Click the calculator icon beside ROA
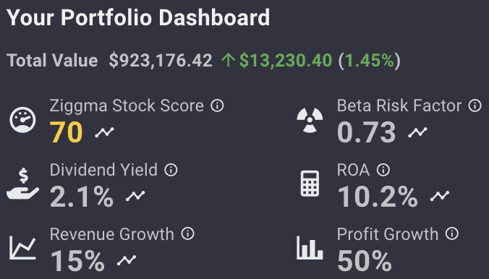Image resolution: width=489 pixels, height=279 pixels. tap(310, 184)
